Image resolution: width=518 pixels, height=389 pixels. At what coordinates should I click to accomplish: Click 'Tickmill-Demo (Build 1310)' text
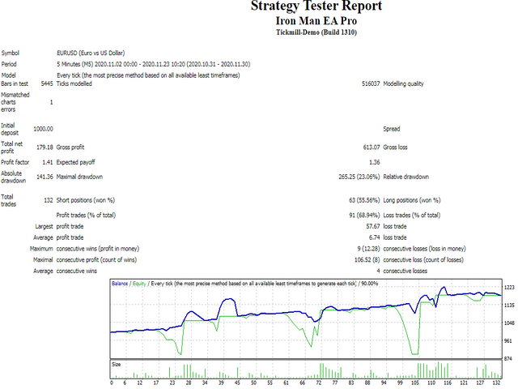316,32
